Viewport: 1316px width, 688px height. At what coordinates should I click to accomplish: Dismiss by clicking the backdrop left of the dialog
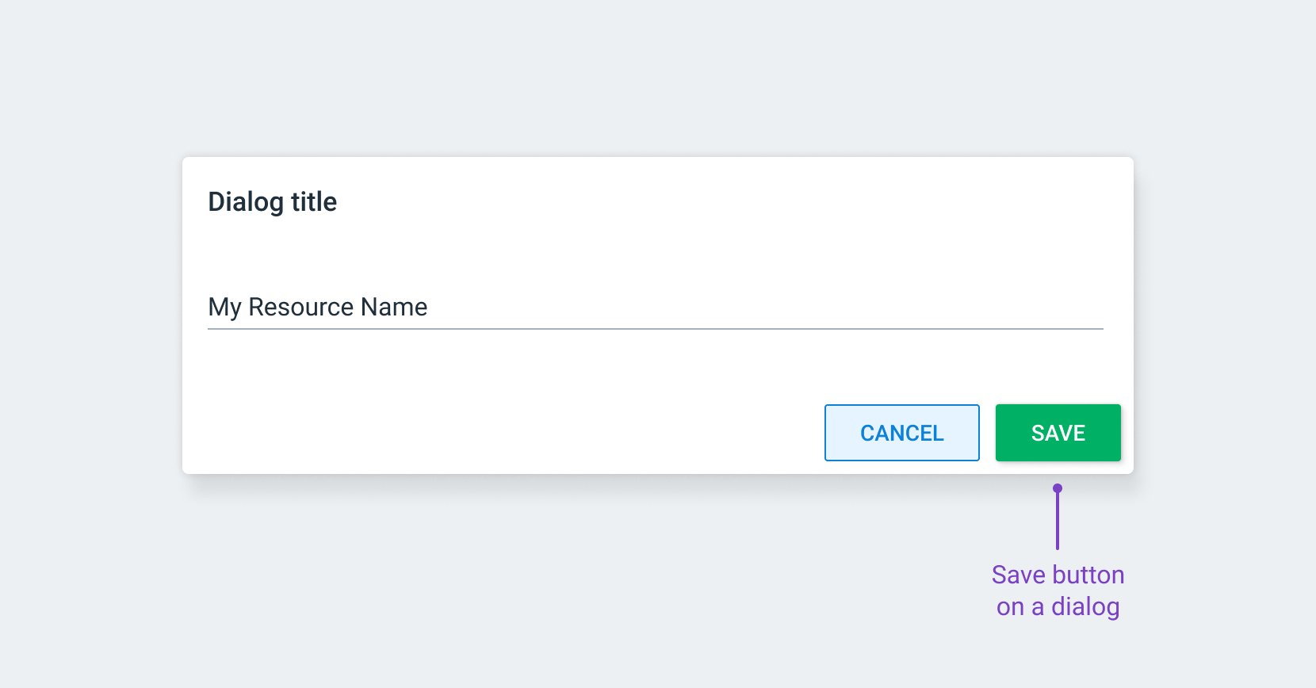(91, 317)
